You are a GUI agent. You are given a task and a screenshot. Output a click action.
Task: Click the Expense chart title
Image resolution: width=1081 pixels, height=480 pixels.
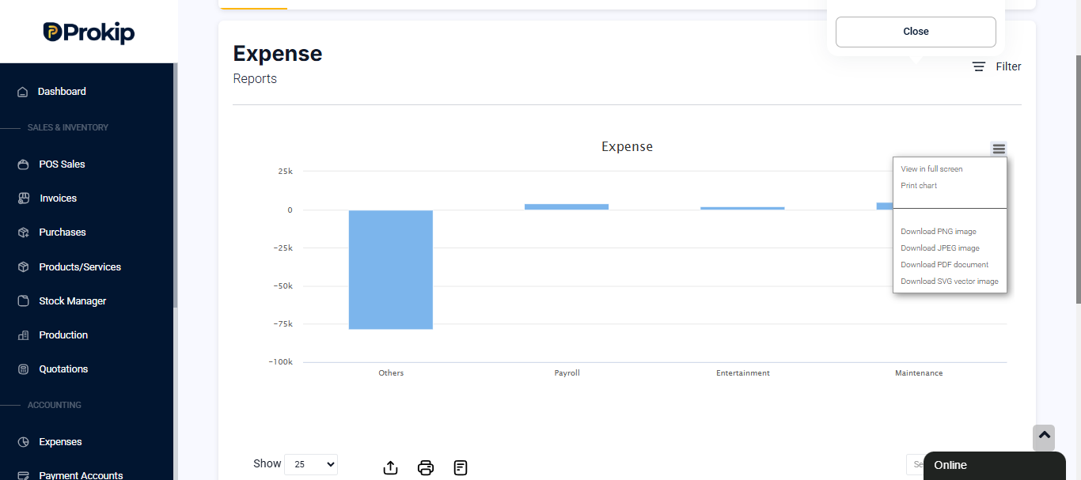point(627,146)
